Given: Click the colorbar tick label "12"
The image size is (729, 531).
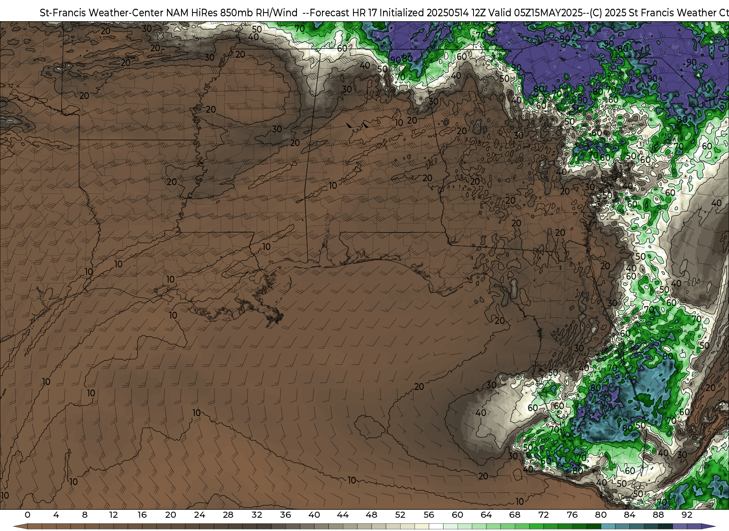Looking at the screenshot, I should (114, 515).
